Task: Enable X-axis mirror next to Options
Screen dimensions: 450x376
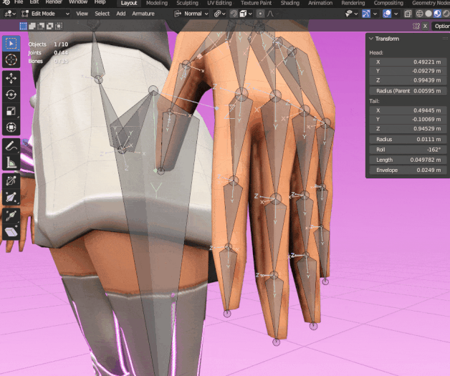Action: pyautogui.click(x=424, y=26)
